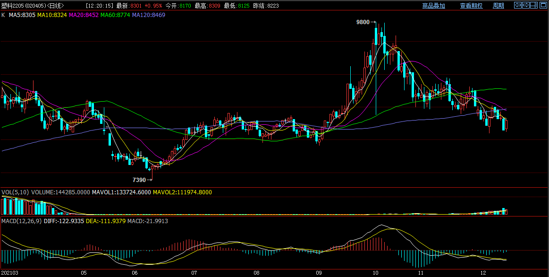549x277 pixels.
Task: Select the yellow MA10:8324 label
Action: pyautogui.click(x=52, y=15)
